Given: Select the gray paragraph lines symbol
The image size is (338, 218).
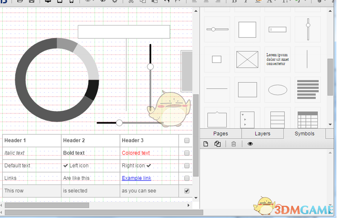Looking at the screenshot, I should click(x=308, y=90).
